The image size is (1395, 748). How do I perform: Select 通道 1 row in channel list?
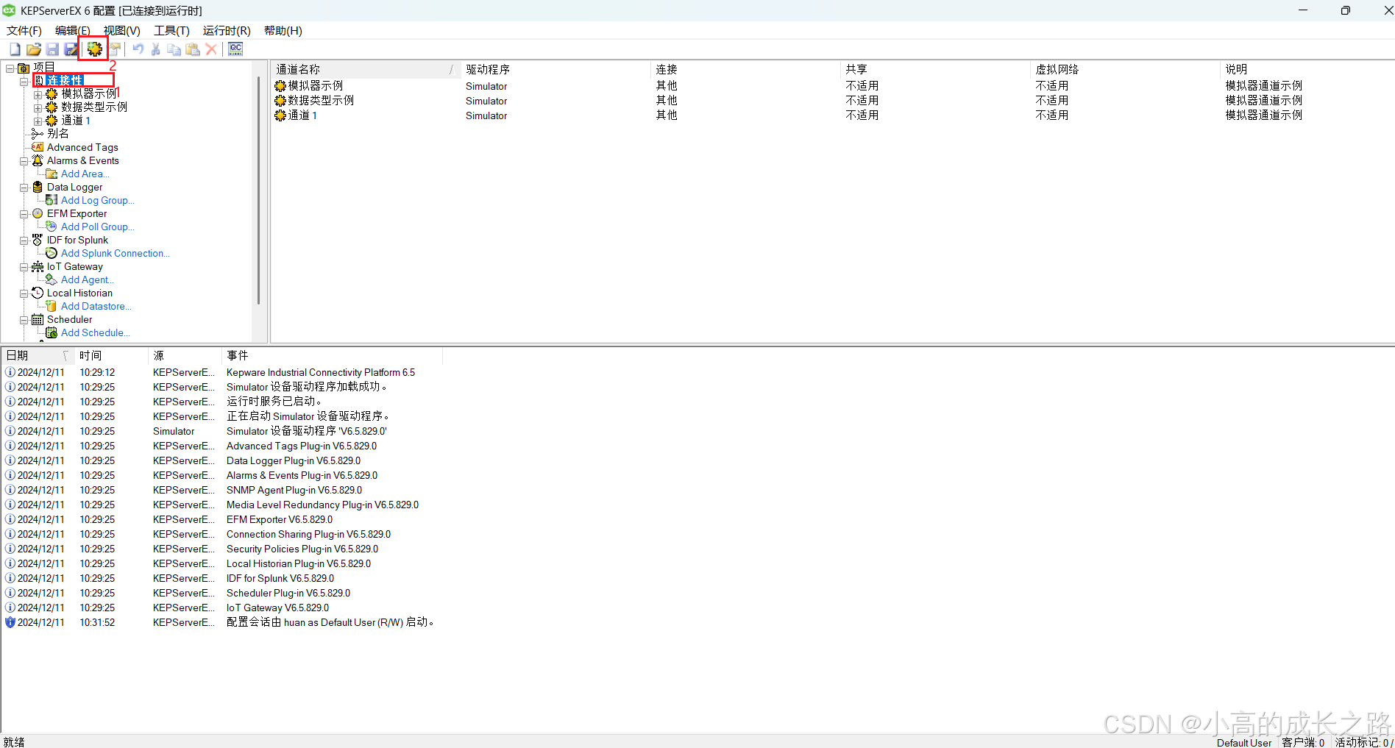pos(832,115)
